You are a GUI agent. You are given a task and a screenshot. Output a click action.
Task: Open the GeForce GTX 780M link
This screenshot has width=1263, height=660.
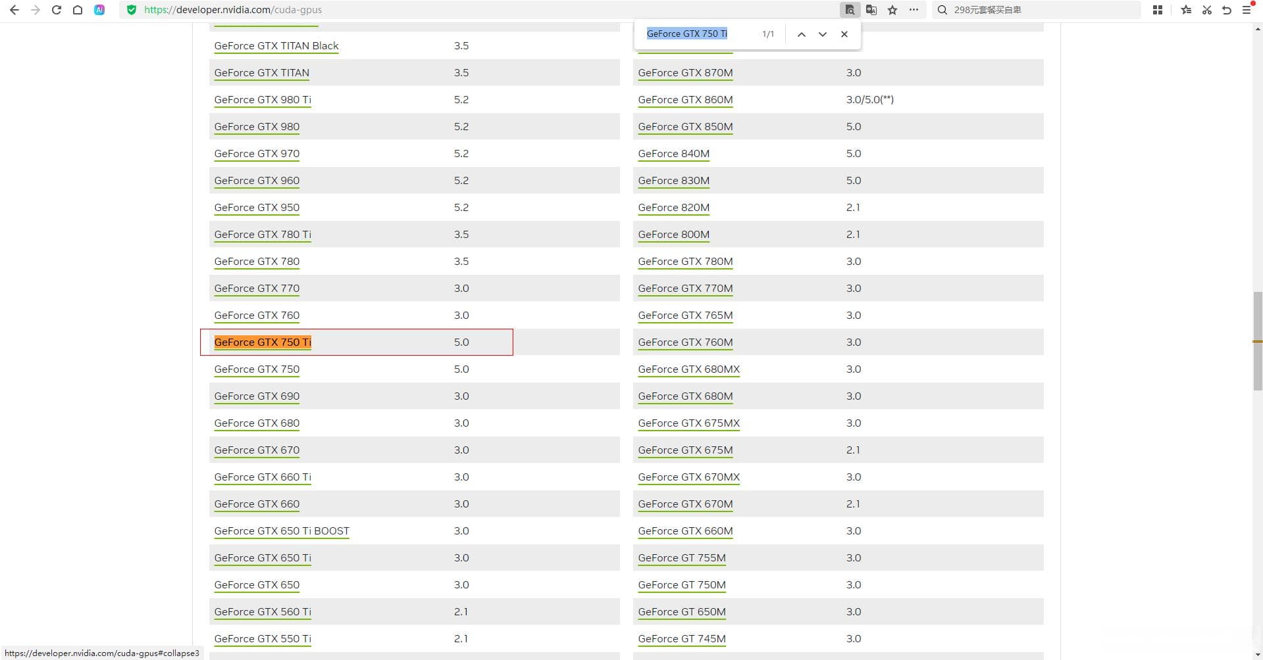[x=685, y=261]
